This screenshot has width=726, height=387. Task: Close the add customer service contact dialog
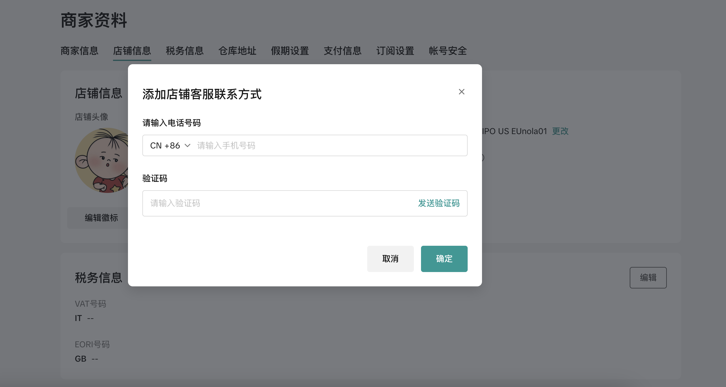461,92
